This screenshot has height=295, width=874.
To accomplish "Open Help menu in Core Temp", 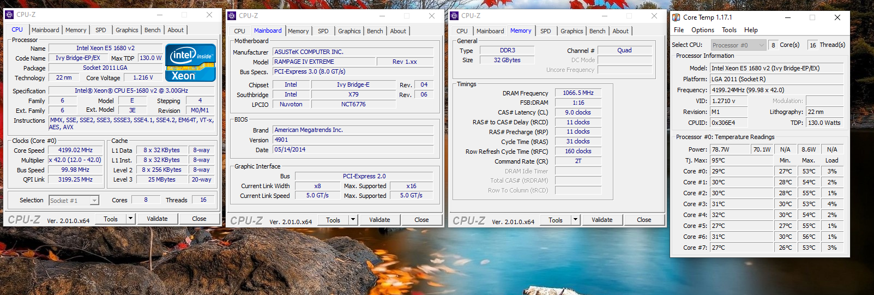I will [751, 30].
